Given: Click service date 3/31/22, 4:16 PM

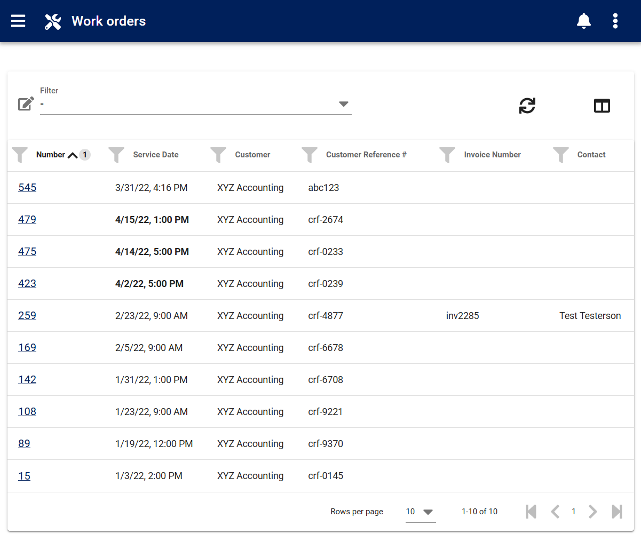Looking at the screenshot, I should (x=151, y=187).
